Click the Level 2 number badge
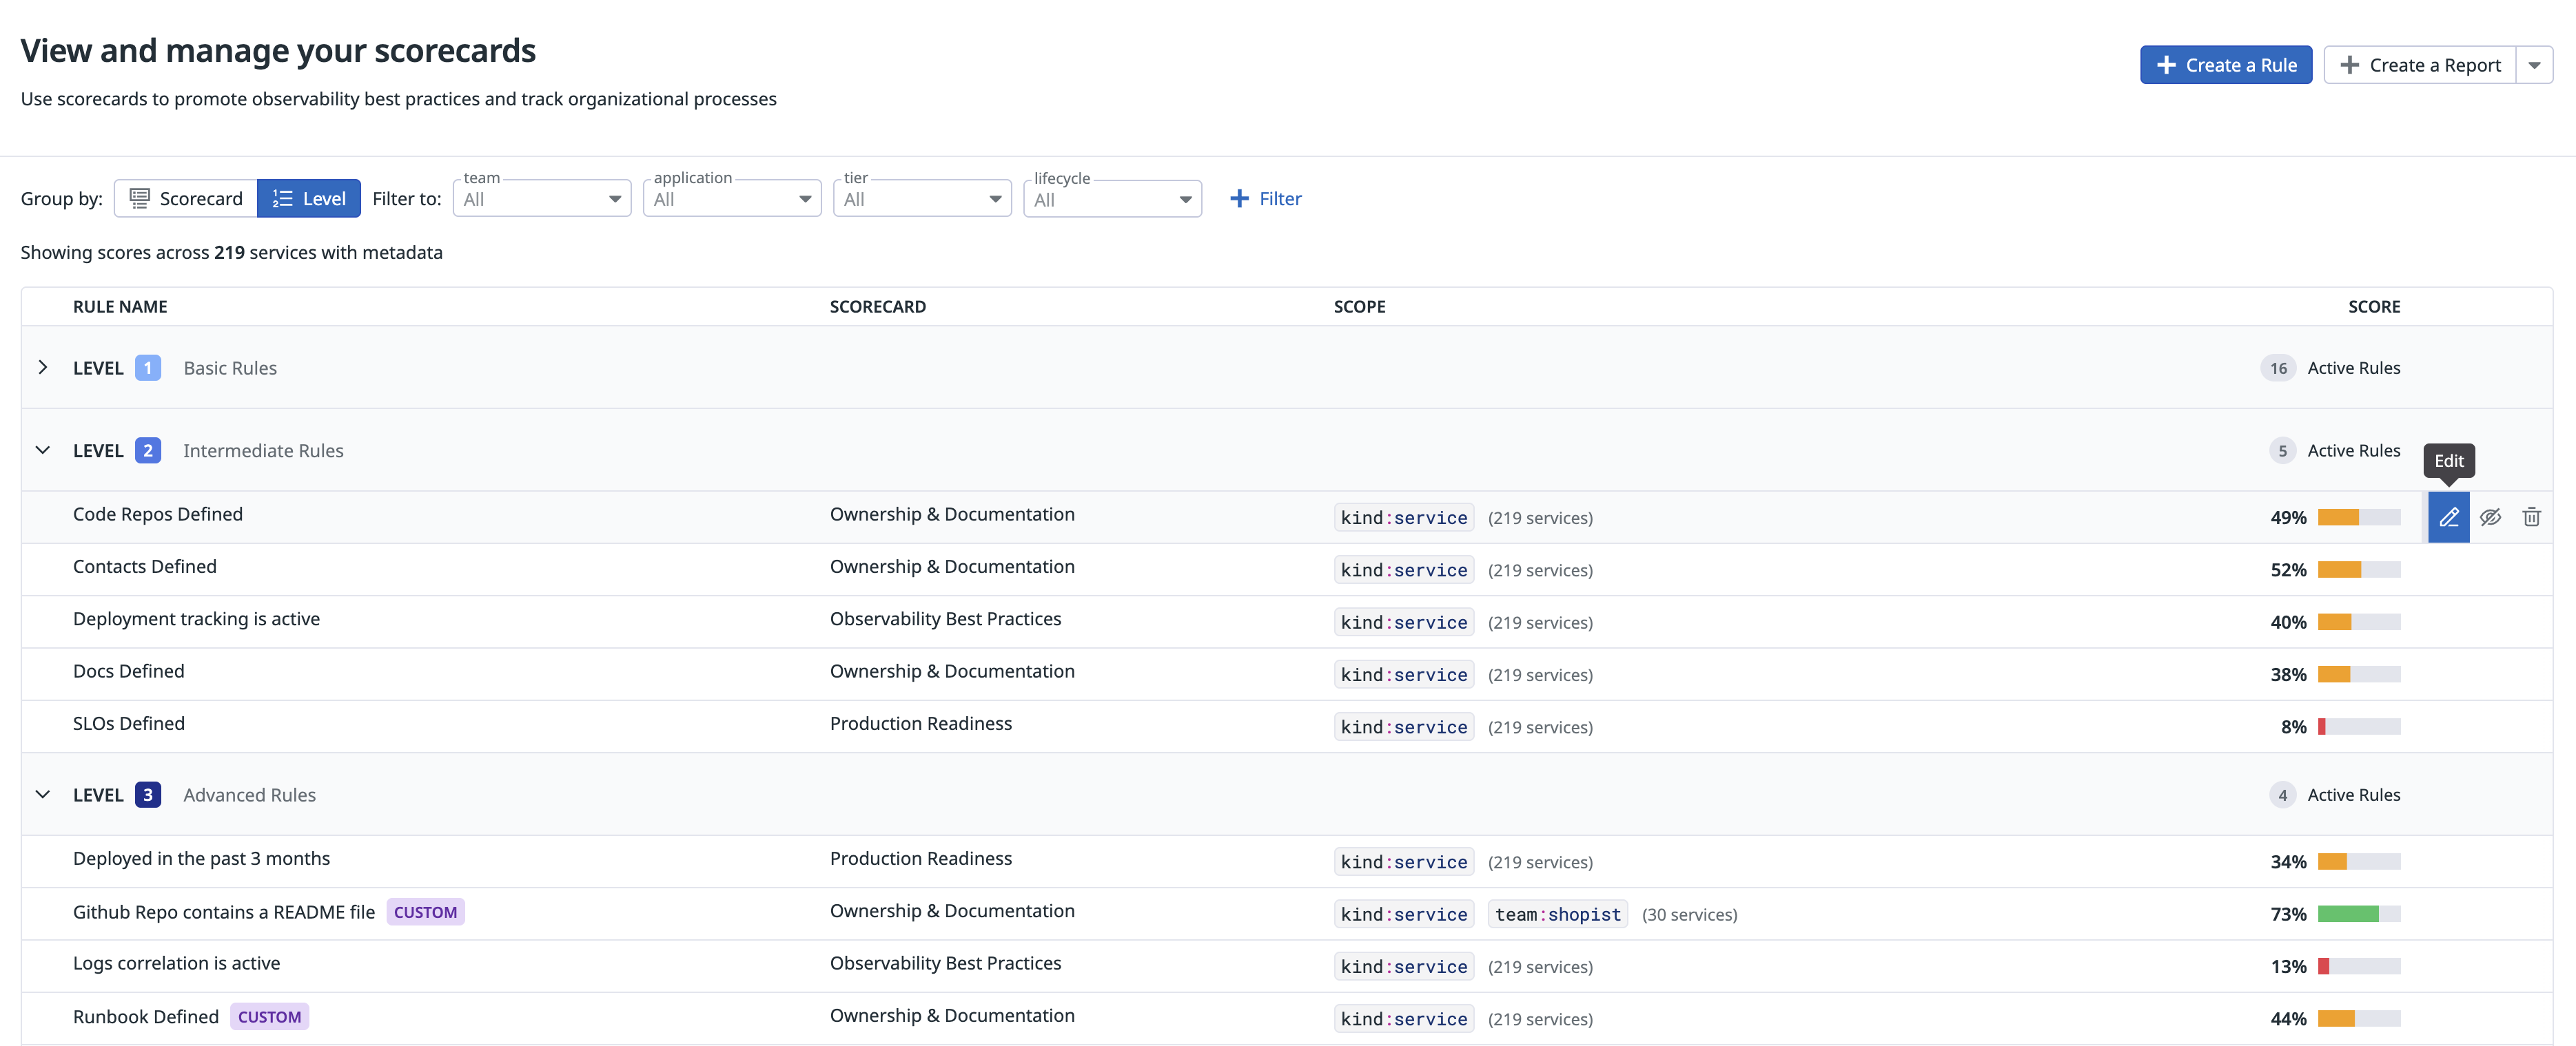This screenshot has height=1046, width=2576. pyautogui.click(x=148, y=450)
